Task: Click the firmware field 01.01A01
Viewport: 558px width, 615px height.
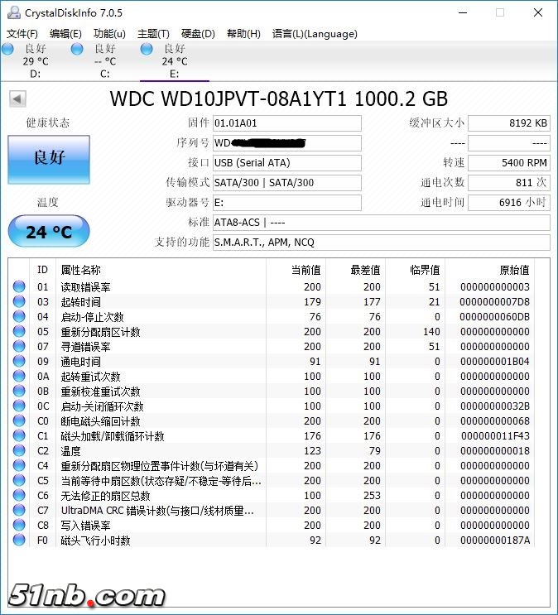Action: coord(286,123)
